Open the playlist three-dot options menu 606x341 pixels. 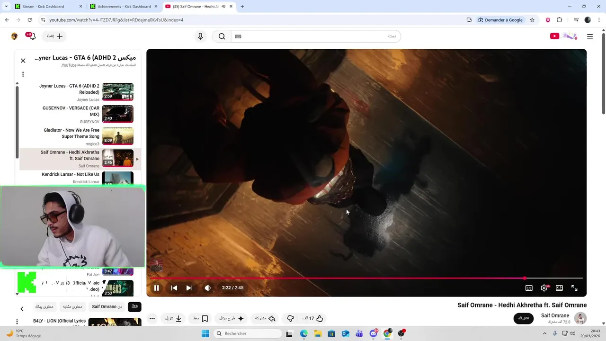(x=23, y=74)
